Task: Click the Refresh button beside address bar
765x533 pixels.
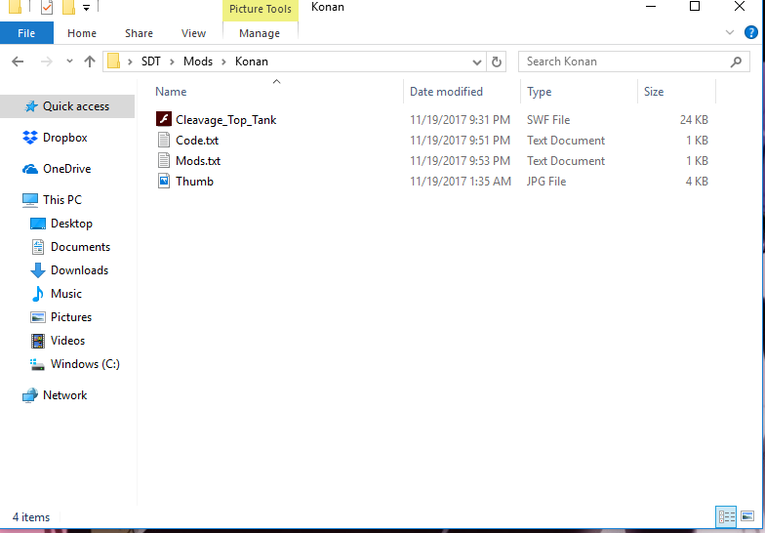Action: point(497,61)
